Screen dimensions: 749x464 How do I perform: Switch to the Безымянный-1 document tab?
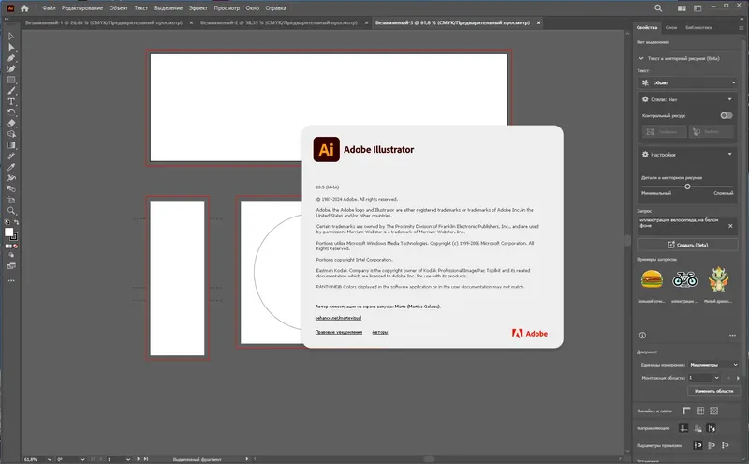click(104, 22)
